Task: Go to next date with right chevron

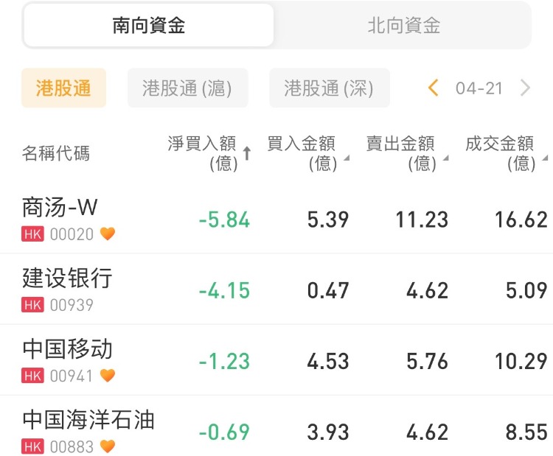Action: click(x=525, y=88)
